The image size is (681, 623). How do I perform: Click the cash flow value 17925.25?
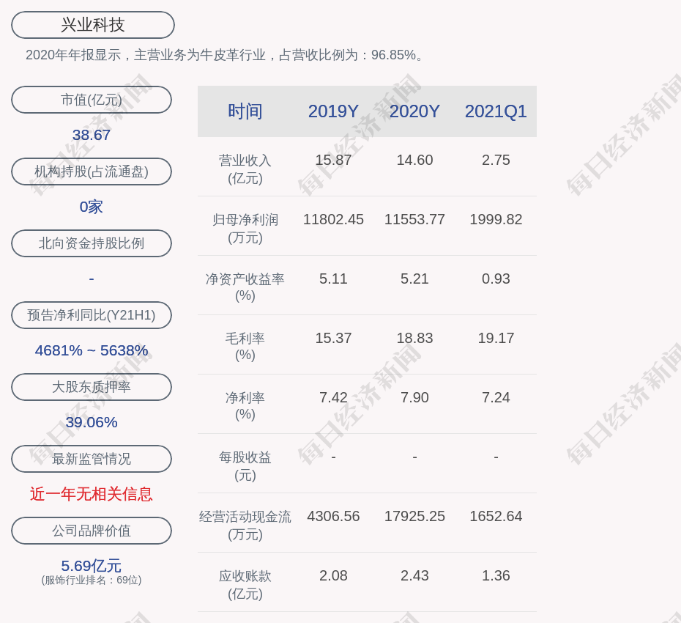coord(414,516)
